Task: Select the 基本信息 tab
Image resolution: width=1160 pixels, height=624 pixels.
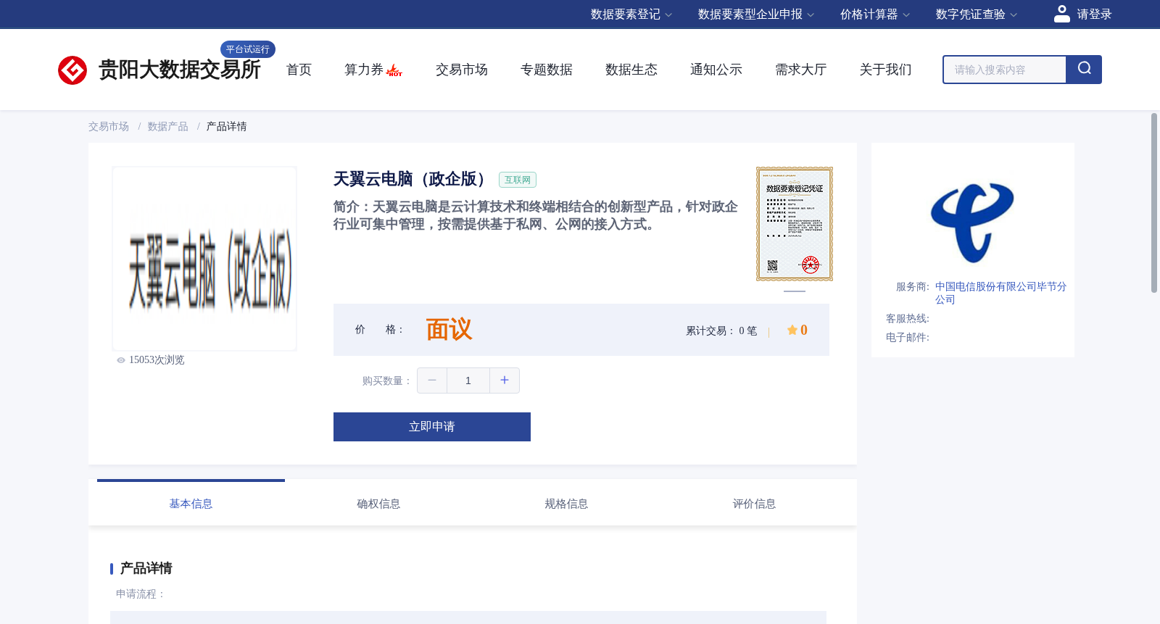Action: 191,504
